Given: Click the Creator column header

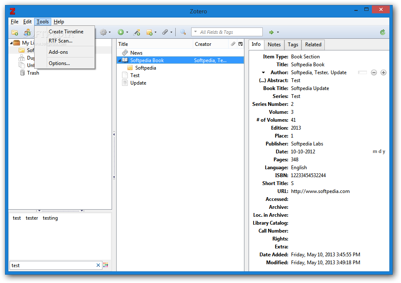Looking at the screenshot, I should point(210,44).
